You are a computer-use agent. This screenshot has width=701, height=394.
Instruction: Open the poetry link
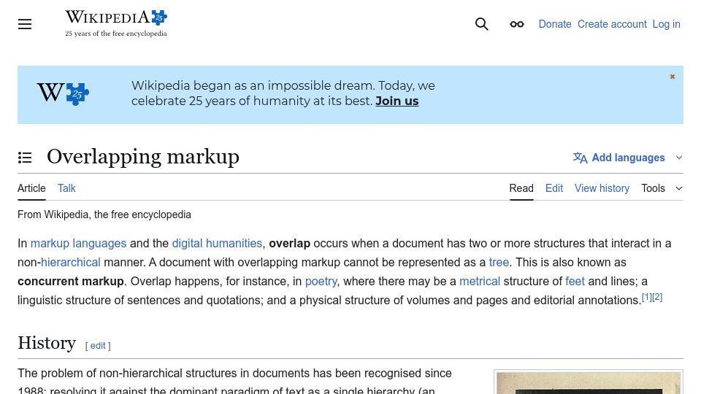pos(321,282)
